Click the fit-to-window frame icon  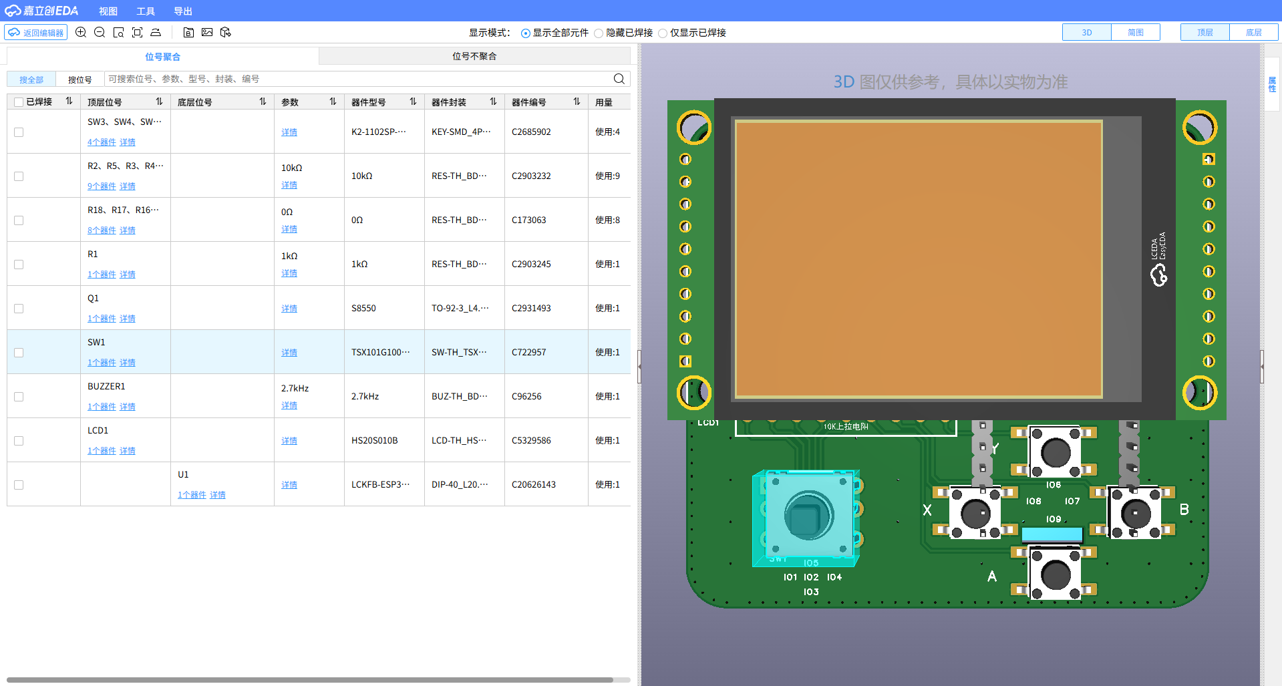(x=137, y=32)
